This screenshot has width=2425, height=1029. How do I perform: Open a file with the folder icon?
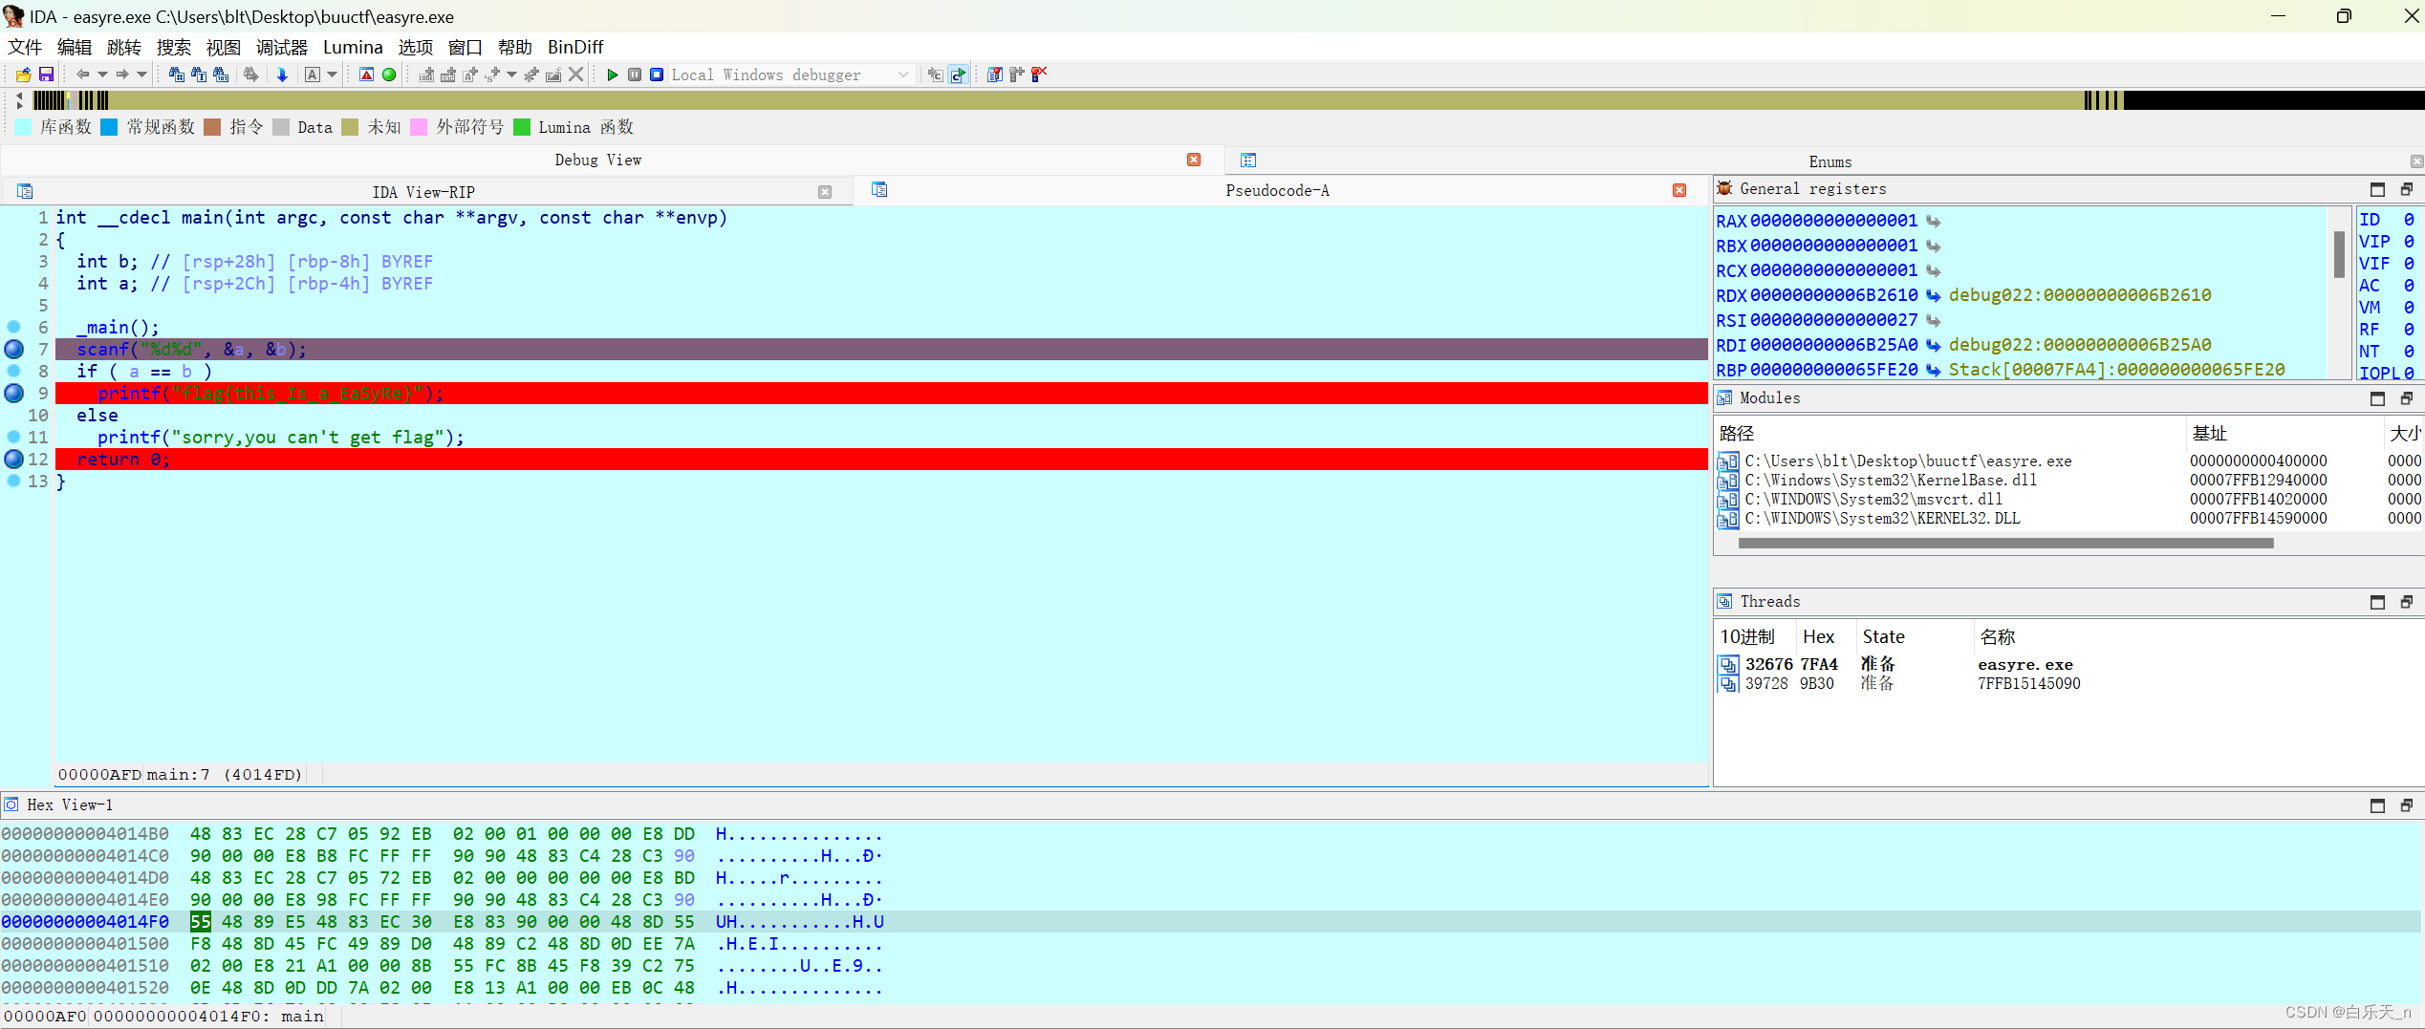click(23, 75)
